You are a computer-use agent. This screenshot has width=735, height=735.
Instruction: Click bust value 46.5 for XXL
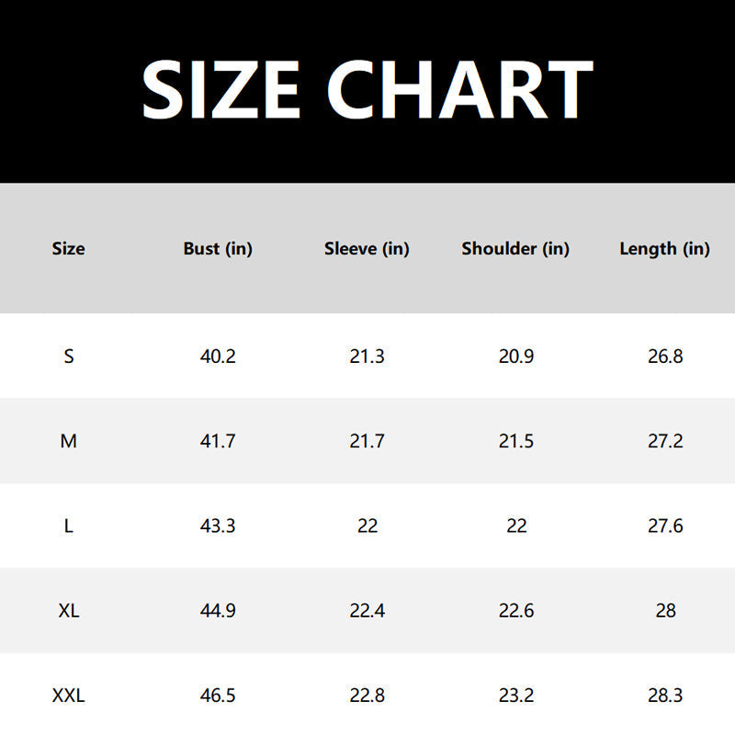click(218, 695)
